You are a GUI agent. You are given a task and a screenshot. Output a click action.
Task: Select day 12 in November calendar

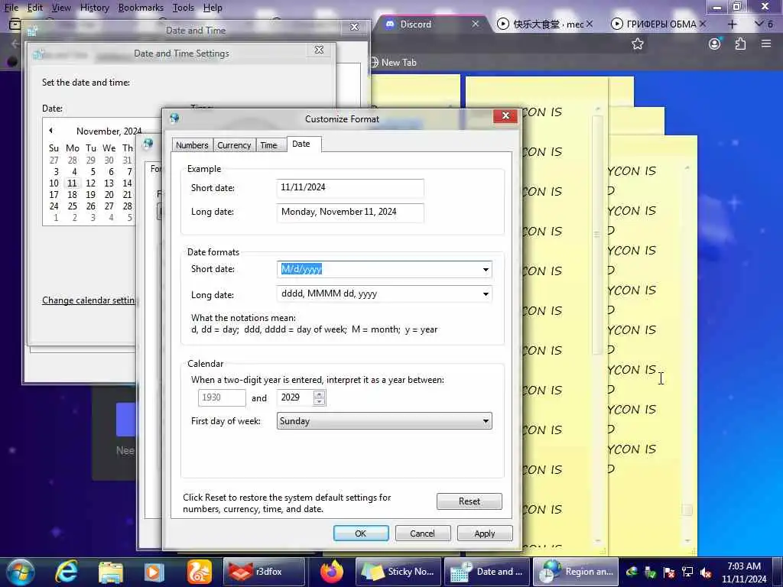(x=91, y=183)
